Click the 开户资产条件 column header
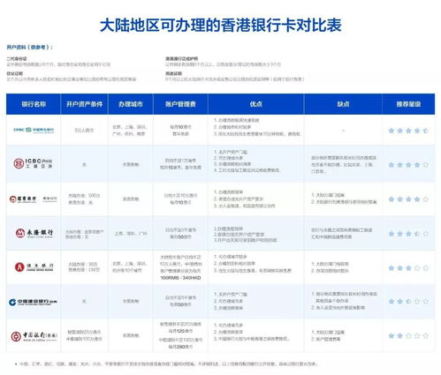The image size is (441, 375). tap(84, 104)
